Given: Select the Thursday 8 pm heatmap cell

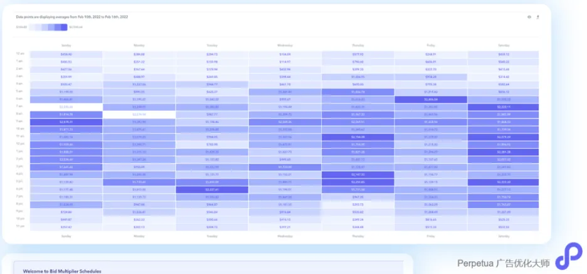Looking at the screenshot, I should (x=357, y=205).
